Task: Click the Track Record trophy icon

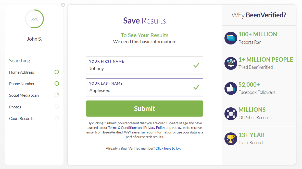Action: pyautogui.click(x=231, y=139)
